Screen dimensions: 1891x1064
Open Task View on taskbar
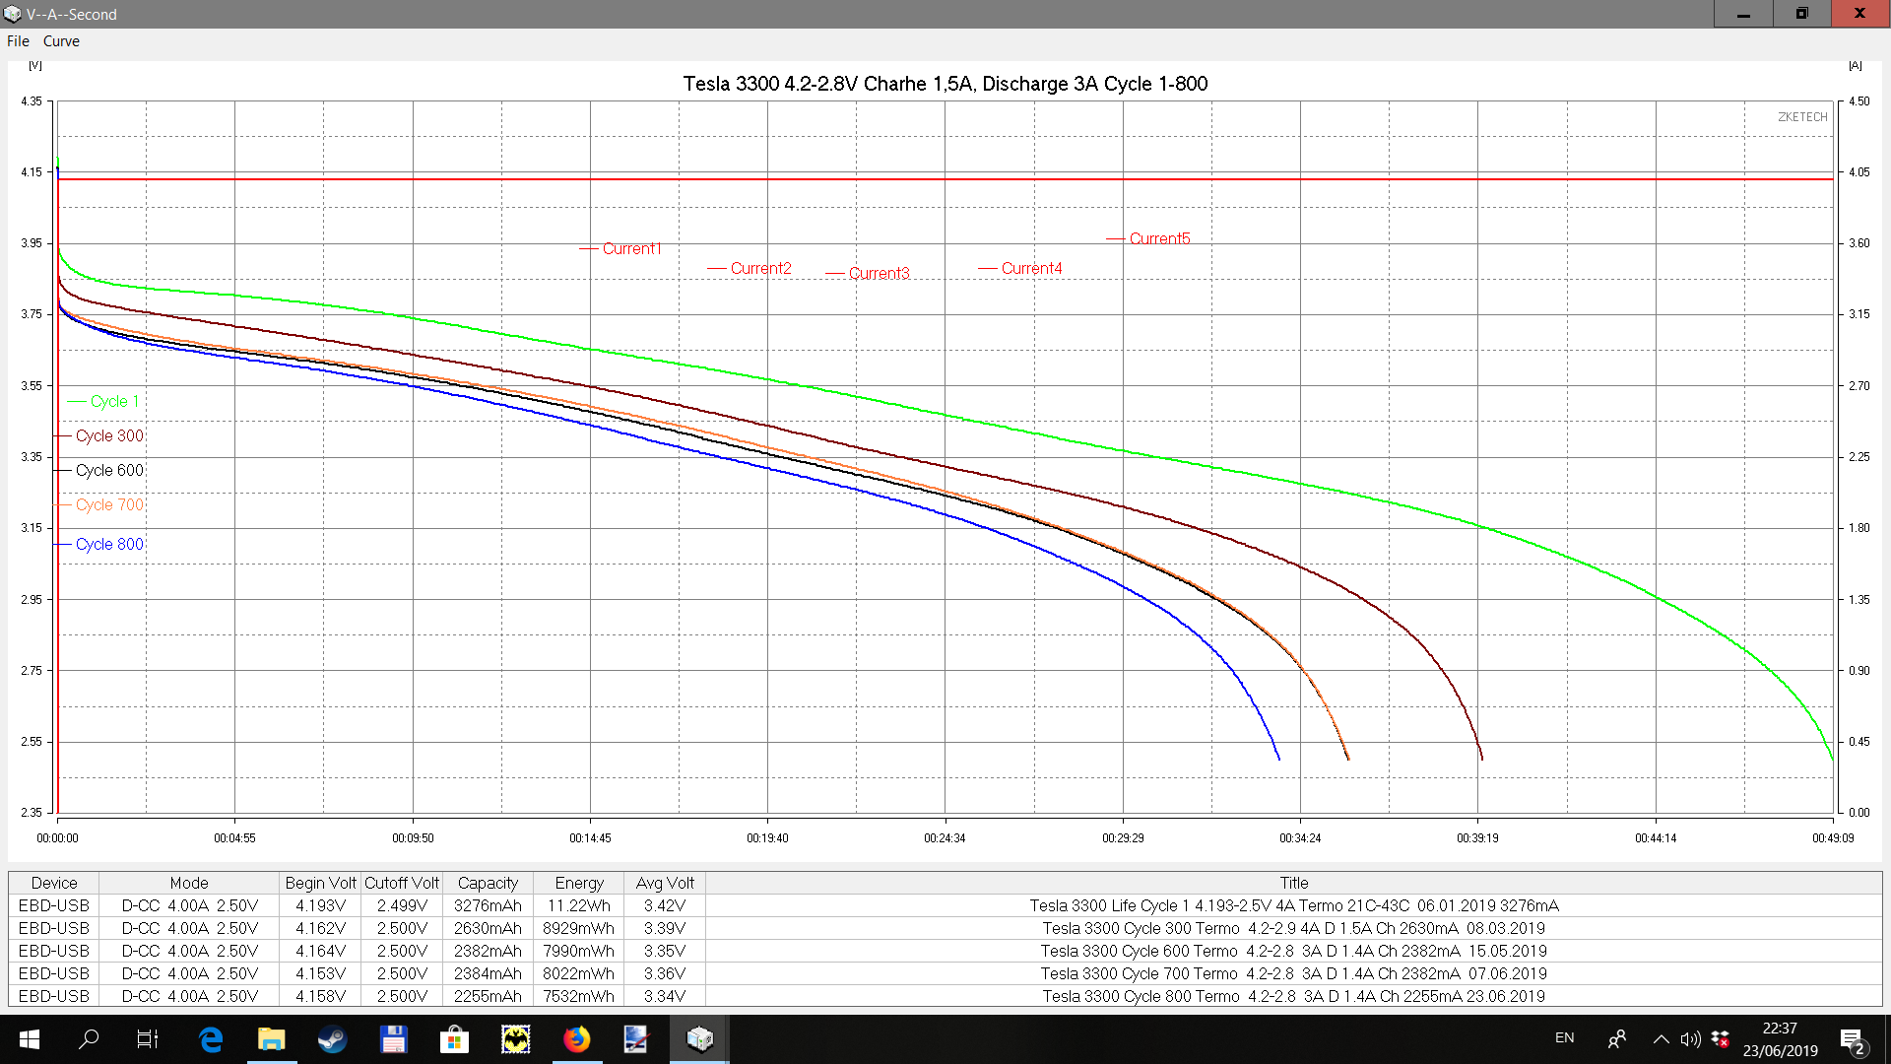point(147,1039)
